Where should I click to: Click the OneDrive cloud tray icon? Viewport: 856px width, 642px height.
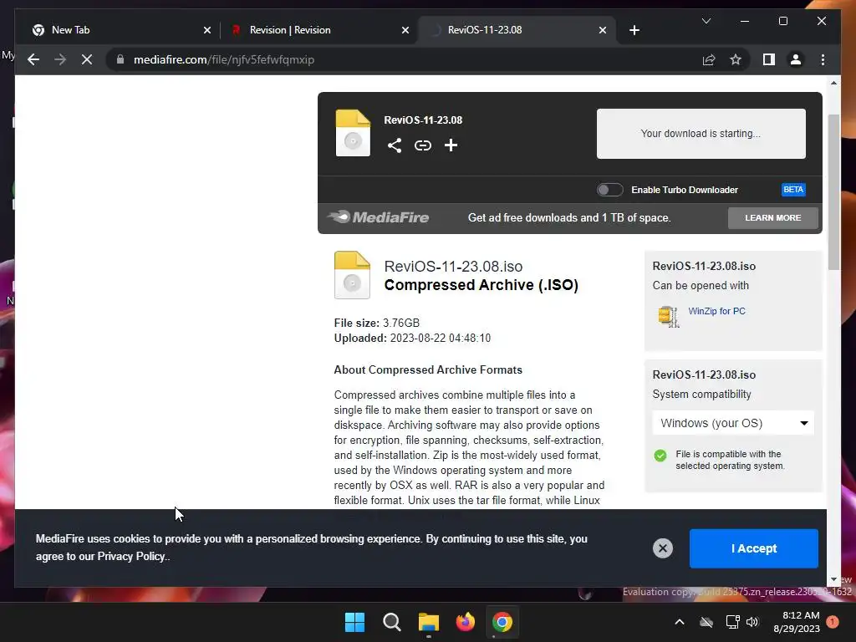point(706,622)
